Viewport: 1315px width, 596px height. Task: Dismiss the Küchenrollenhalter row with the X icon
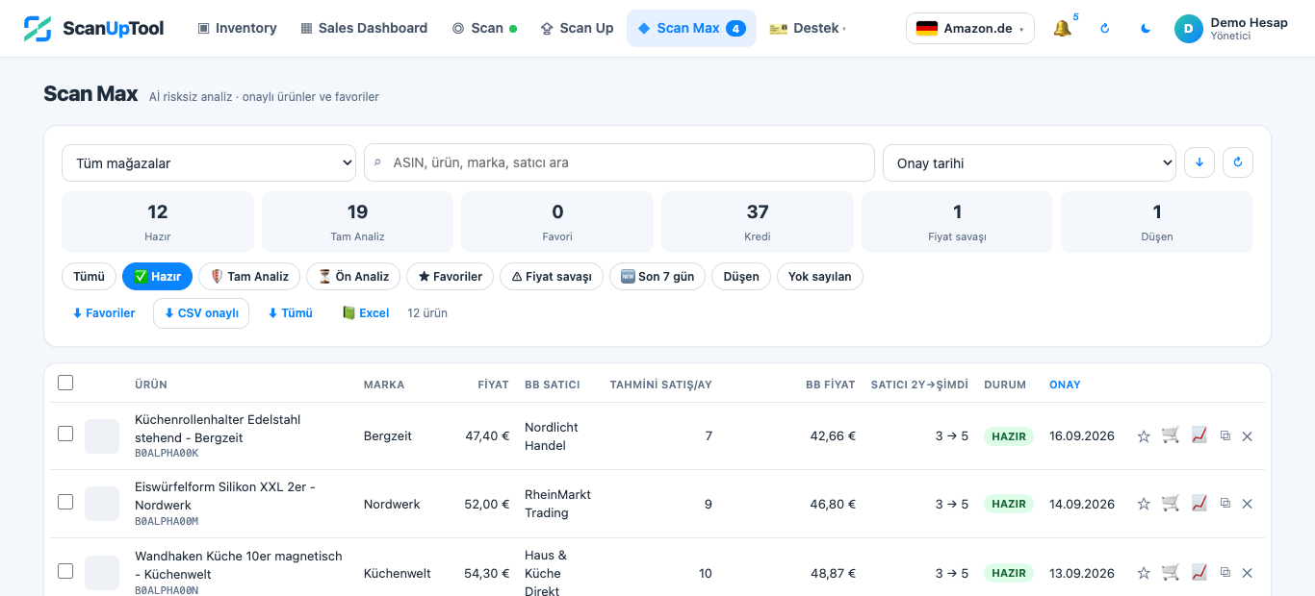pos(1248,436)
